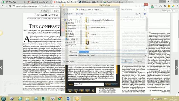Select Pictures in the navigation tree
The image size is (179, 101).
click(71, 34)
